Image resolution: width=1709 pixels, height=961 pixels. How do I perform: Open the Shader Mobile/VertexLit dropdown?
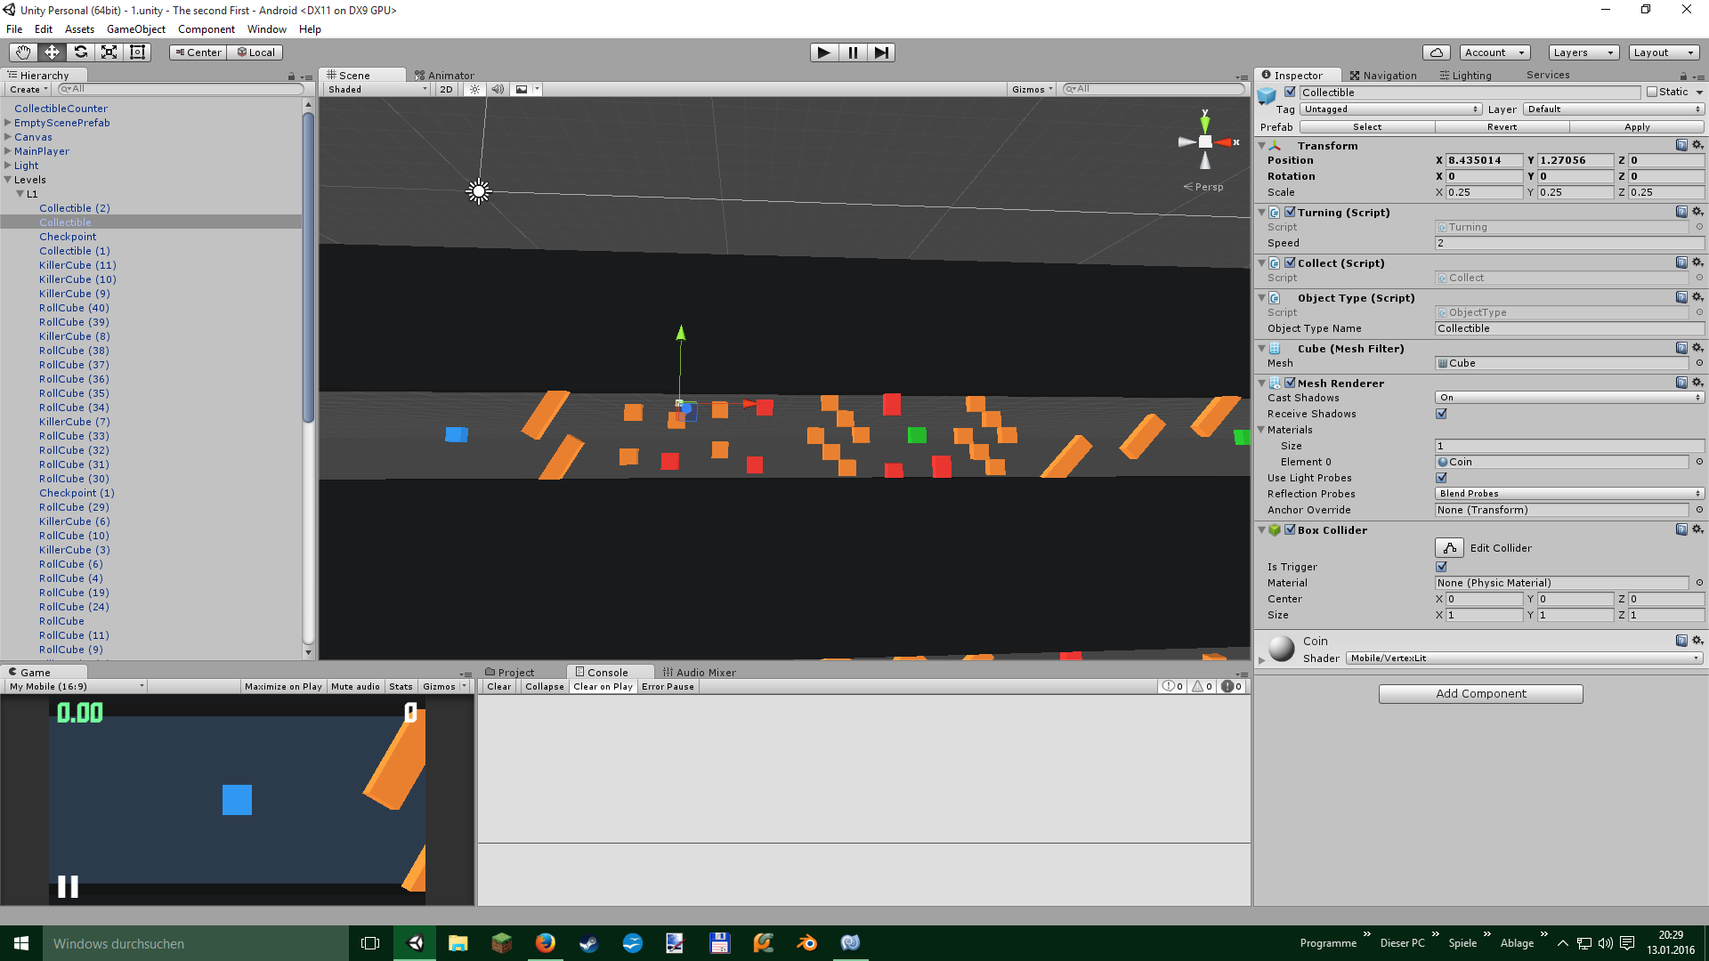click(1525, 658)
